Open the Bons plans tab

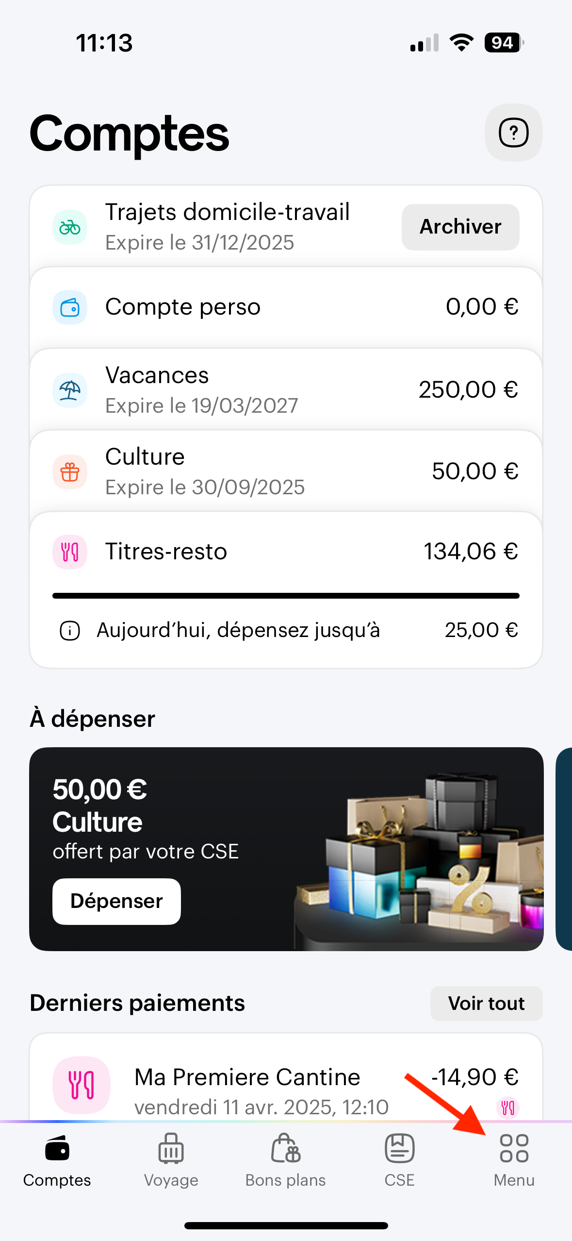(285, 1158)
